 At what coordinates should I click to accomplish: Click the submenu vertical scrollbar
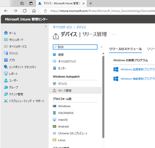[103, 97]
